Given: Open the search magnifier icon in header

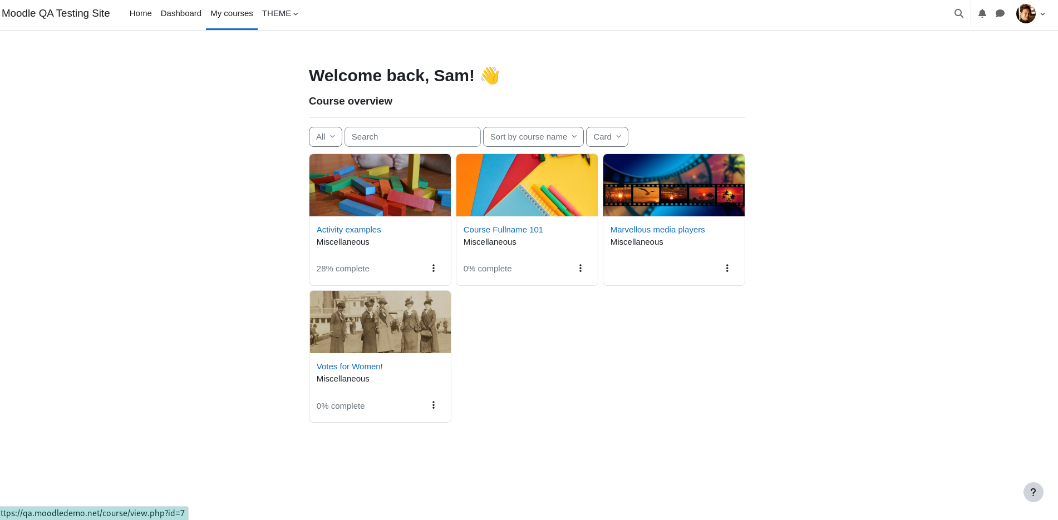Looking at the screenshot, I should [958, 13].
